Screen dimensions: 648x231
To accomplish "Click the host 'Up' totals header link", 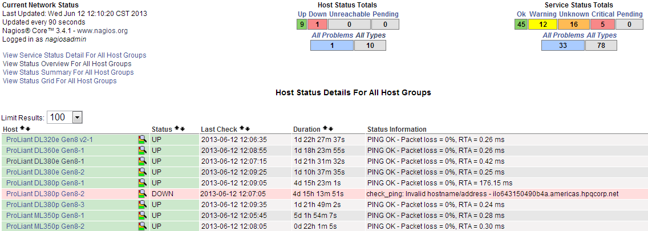I will 302,14.
